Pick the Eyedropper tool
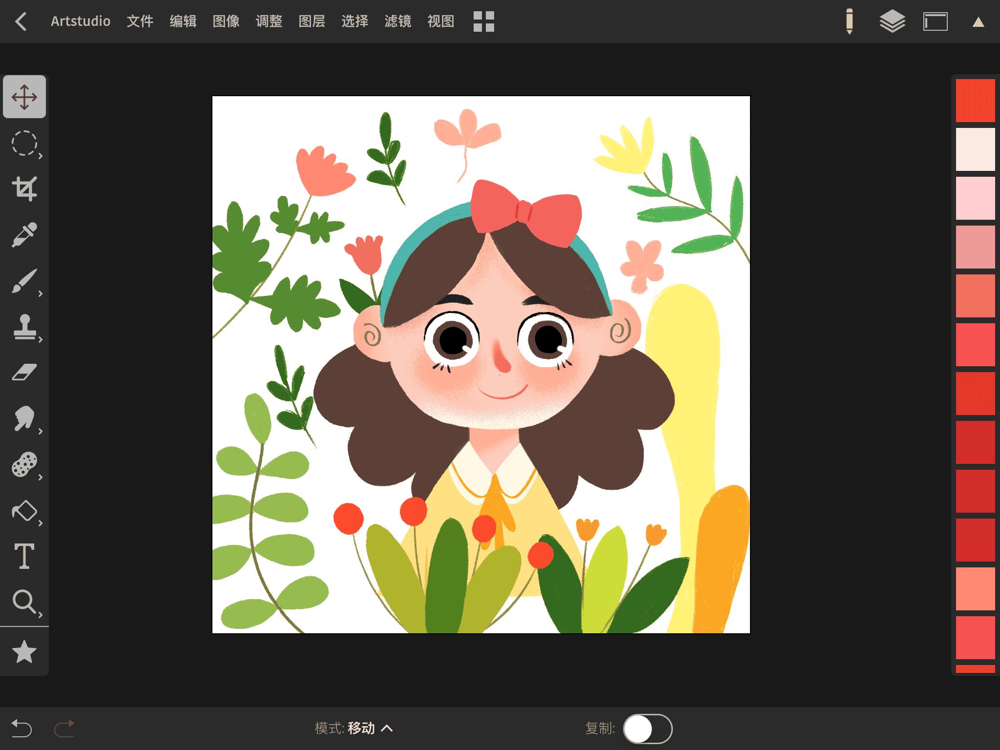Image resolution: width=1000 pixels, height=750 pixels. (x=24, y=235)
